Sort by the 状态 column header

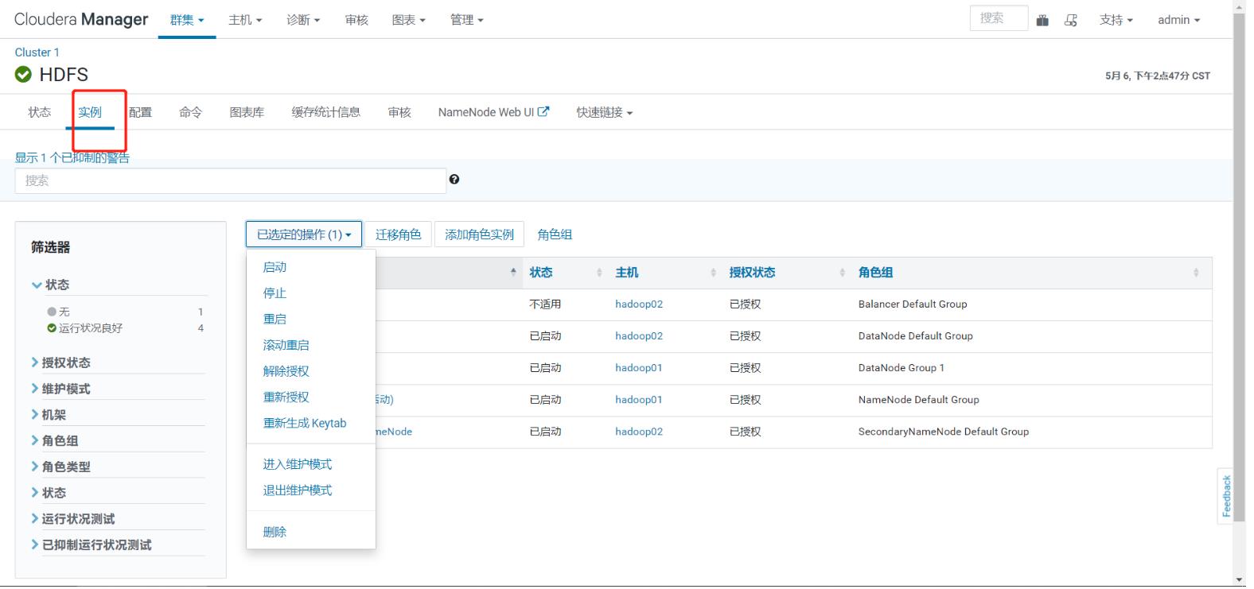tap(541, 273)
